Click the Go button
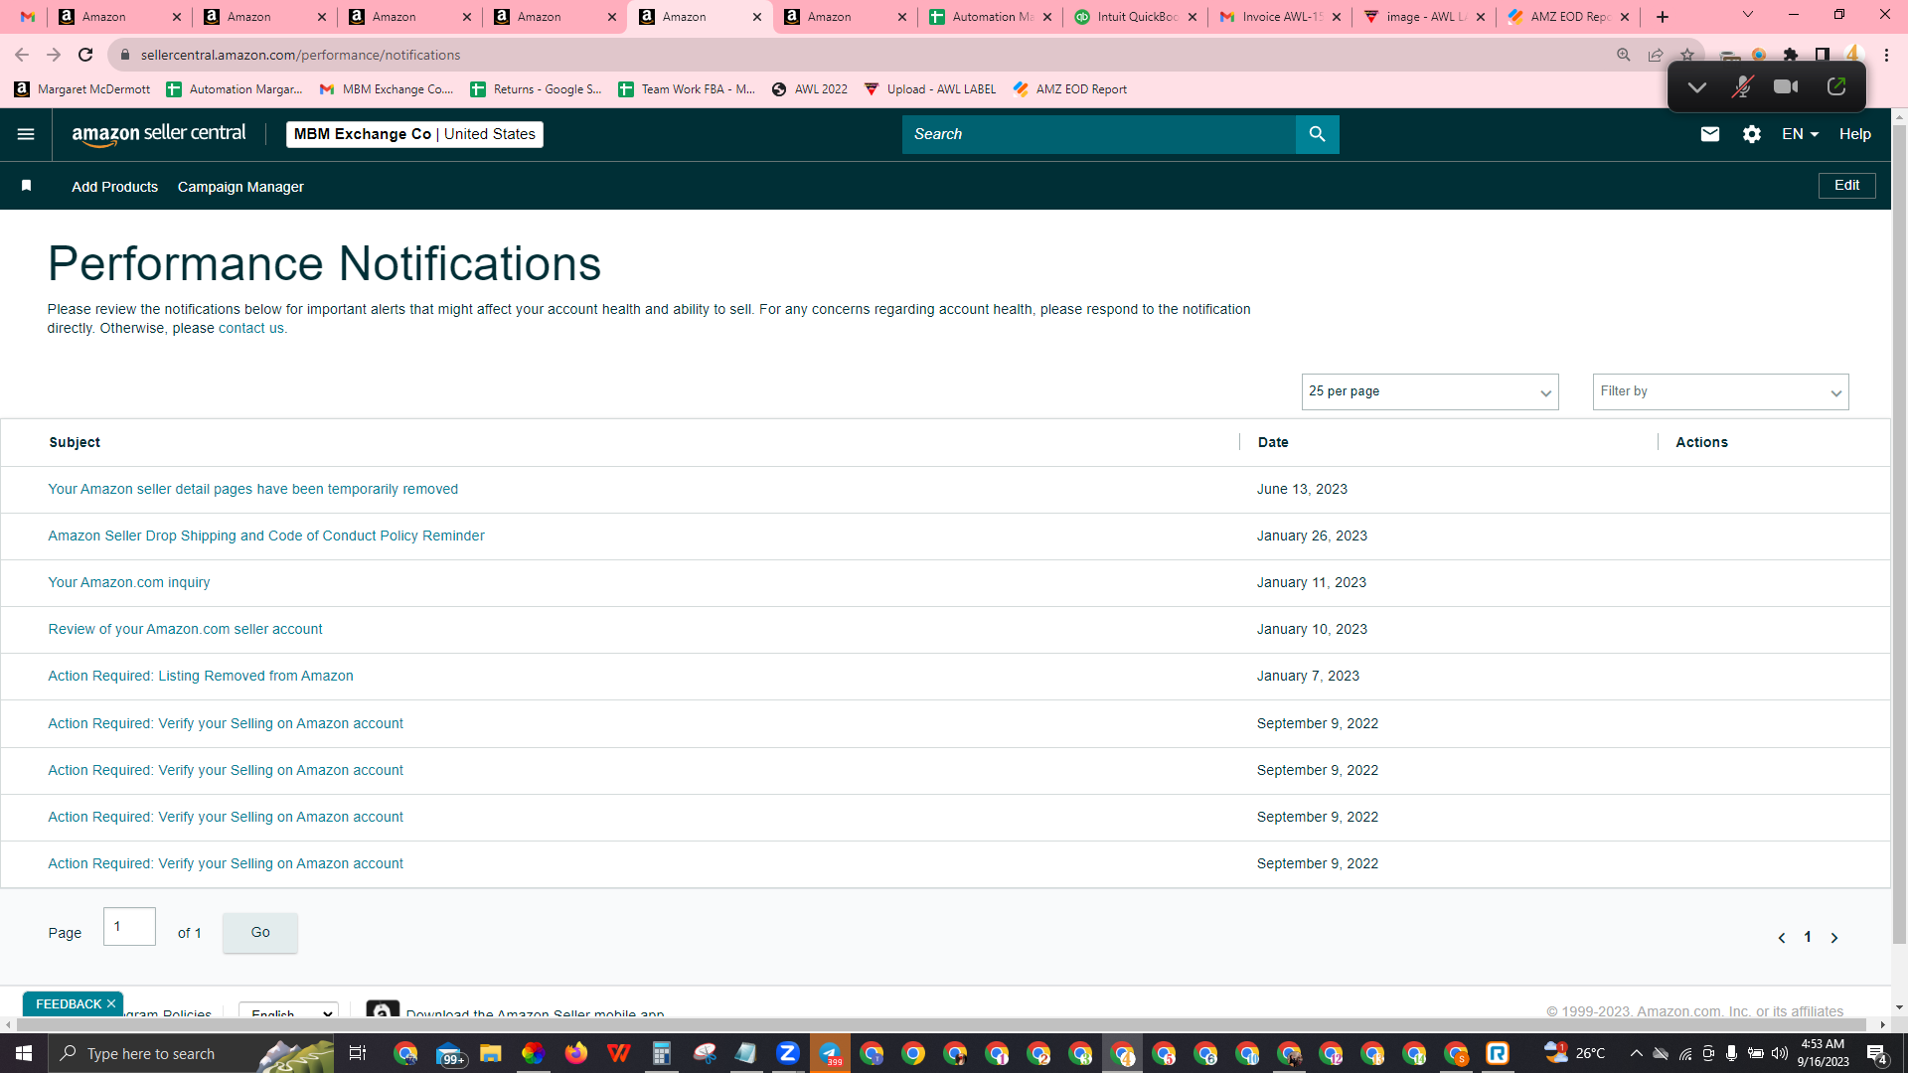The image size is (1908, 1073). point(260,932)
